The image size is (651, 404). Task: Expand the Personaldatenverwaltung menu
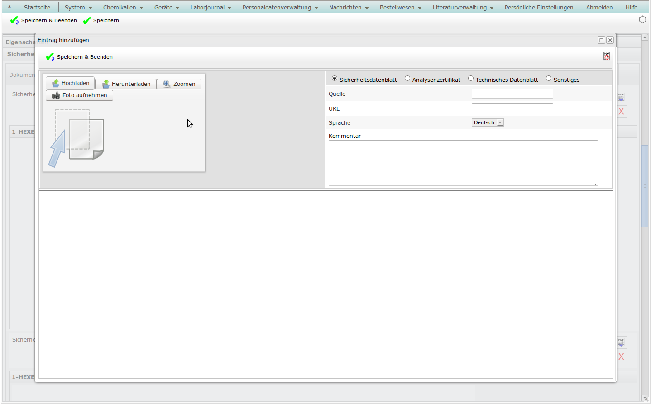(280, 8)
